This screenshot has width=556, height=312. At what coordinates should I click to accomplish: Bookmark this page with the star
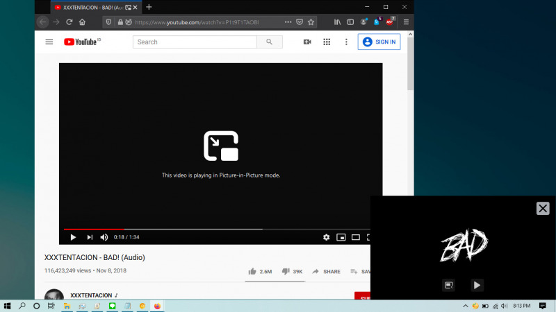pyautogui.click(x=311, y=22)
